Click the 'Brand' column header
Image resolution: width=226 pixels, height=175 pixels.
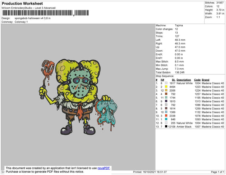click(205, 80)
